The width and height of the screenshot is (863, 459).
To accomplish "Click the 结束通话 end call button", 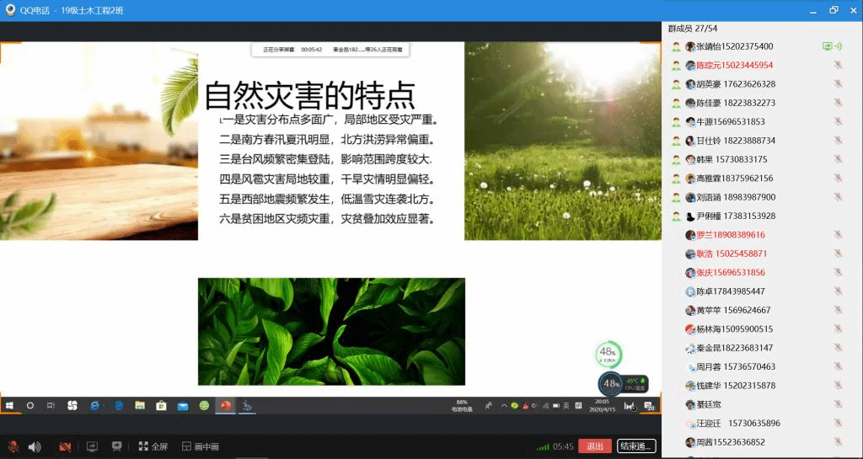I will pyautogui.click(x=636, y=446).
